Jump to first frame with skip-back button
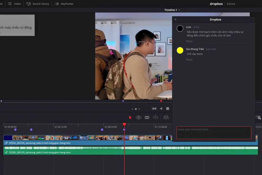The width and height of the screenshot is (262, 175). [154, 109]
